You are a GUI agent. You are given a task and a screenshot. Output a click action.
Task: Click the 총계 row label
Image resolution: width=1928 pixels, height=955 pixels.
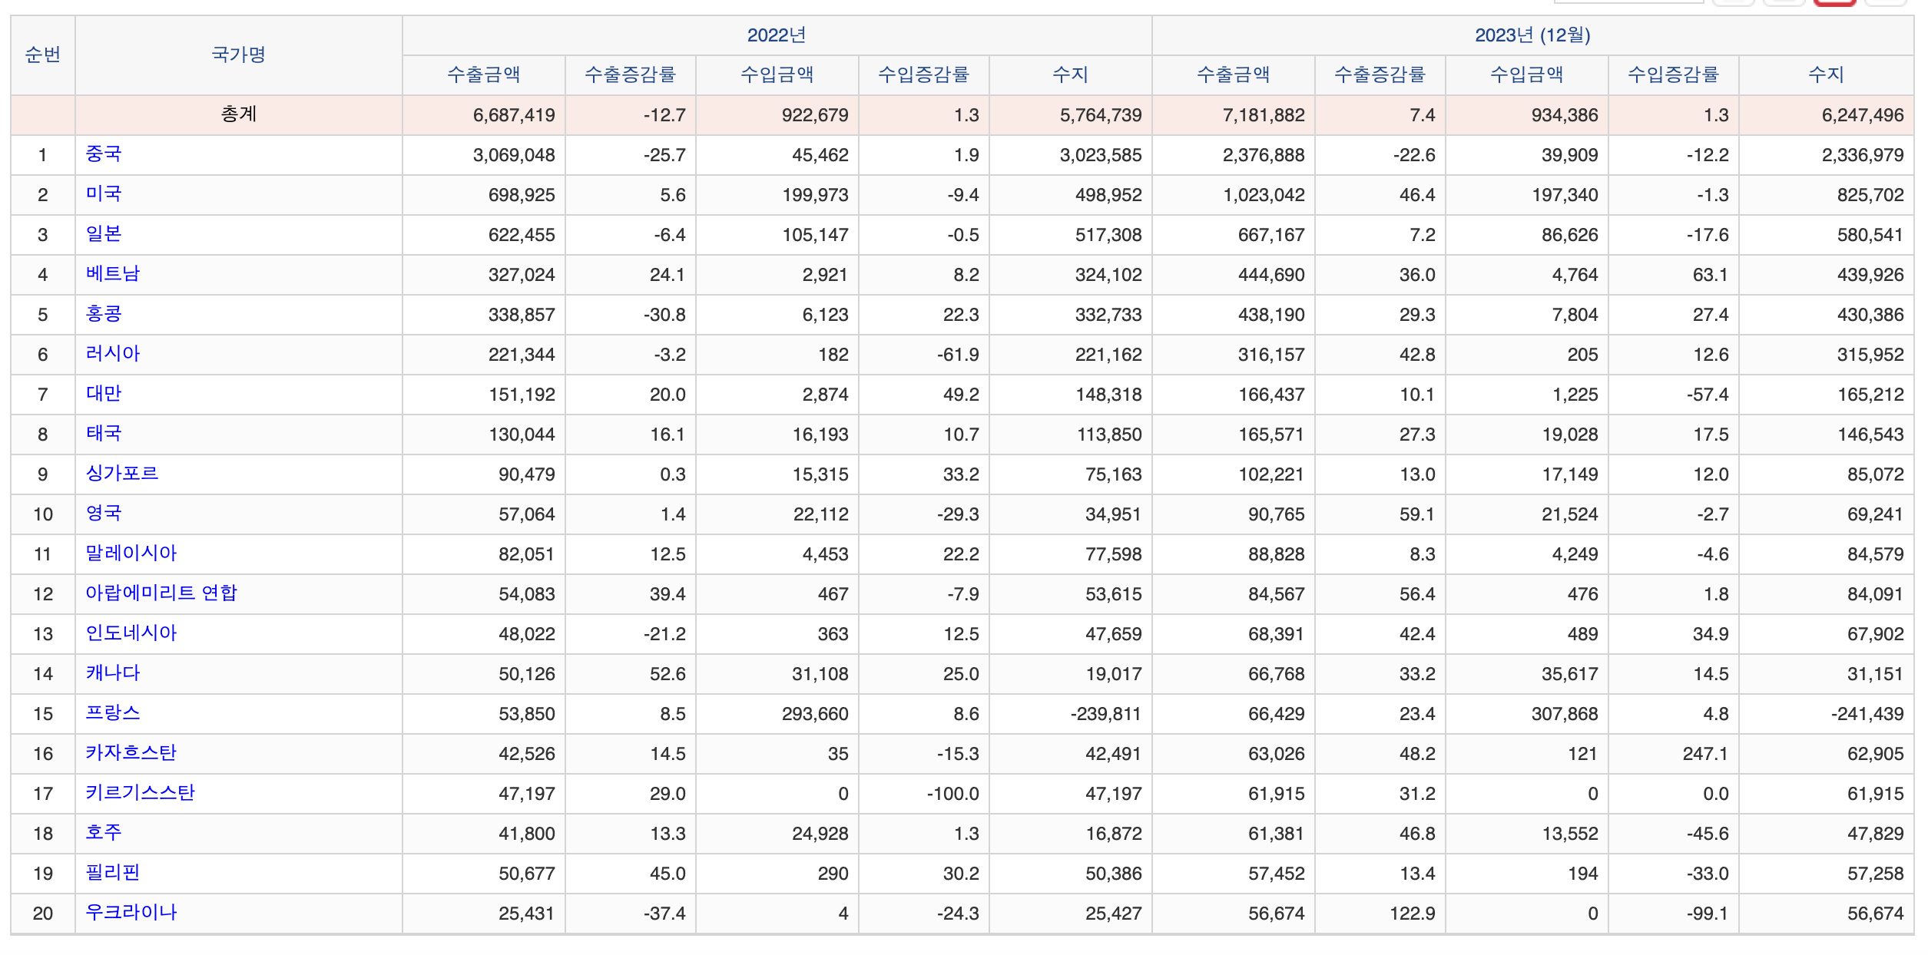tap(239, 115)
